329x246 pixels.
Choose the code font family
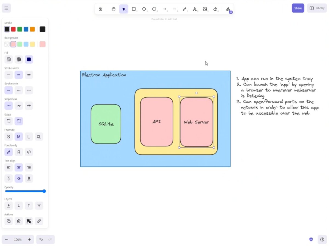29,152
